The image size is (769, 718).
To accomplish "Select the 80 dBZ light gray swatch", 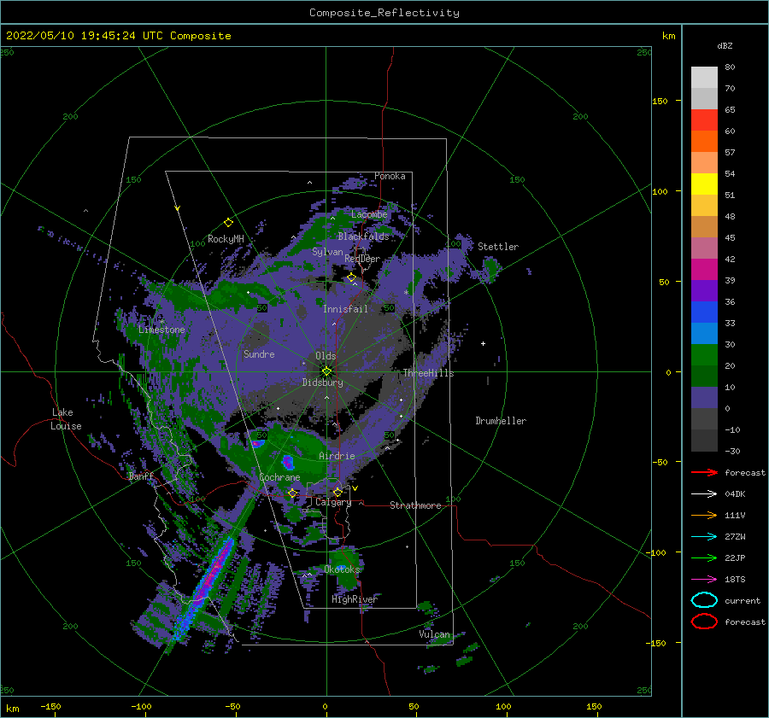I will click(x=704, y=77).
